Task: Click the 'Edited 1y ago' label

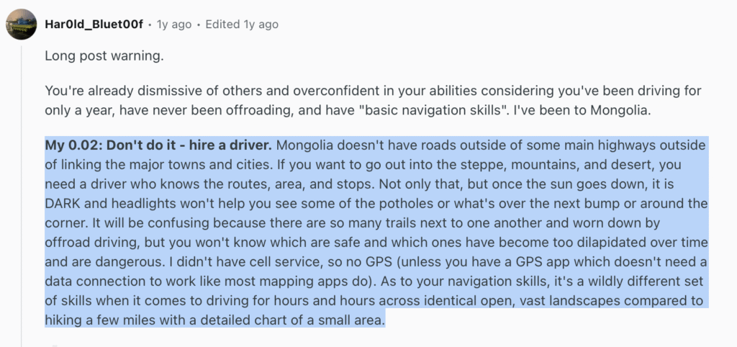Action: click(242, 24)
